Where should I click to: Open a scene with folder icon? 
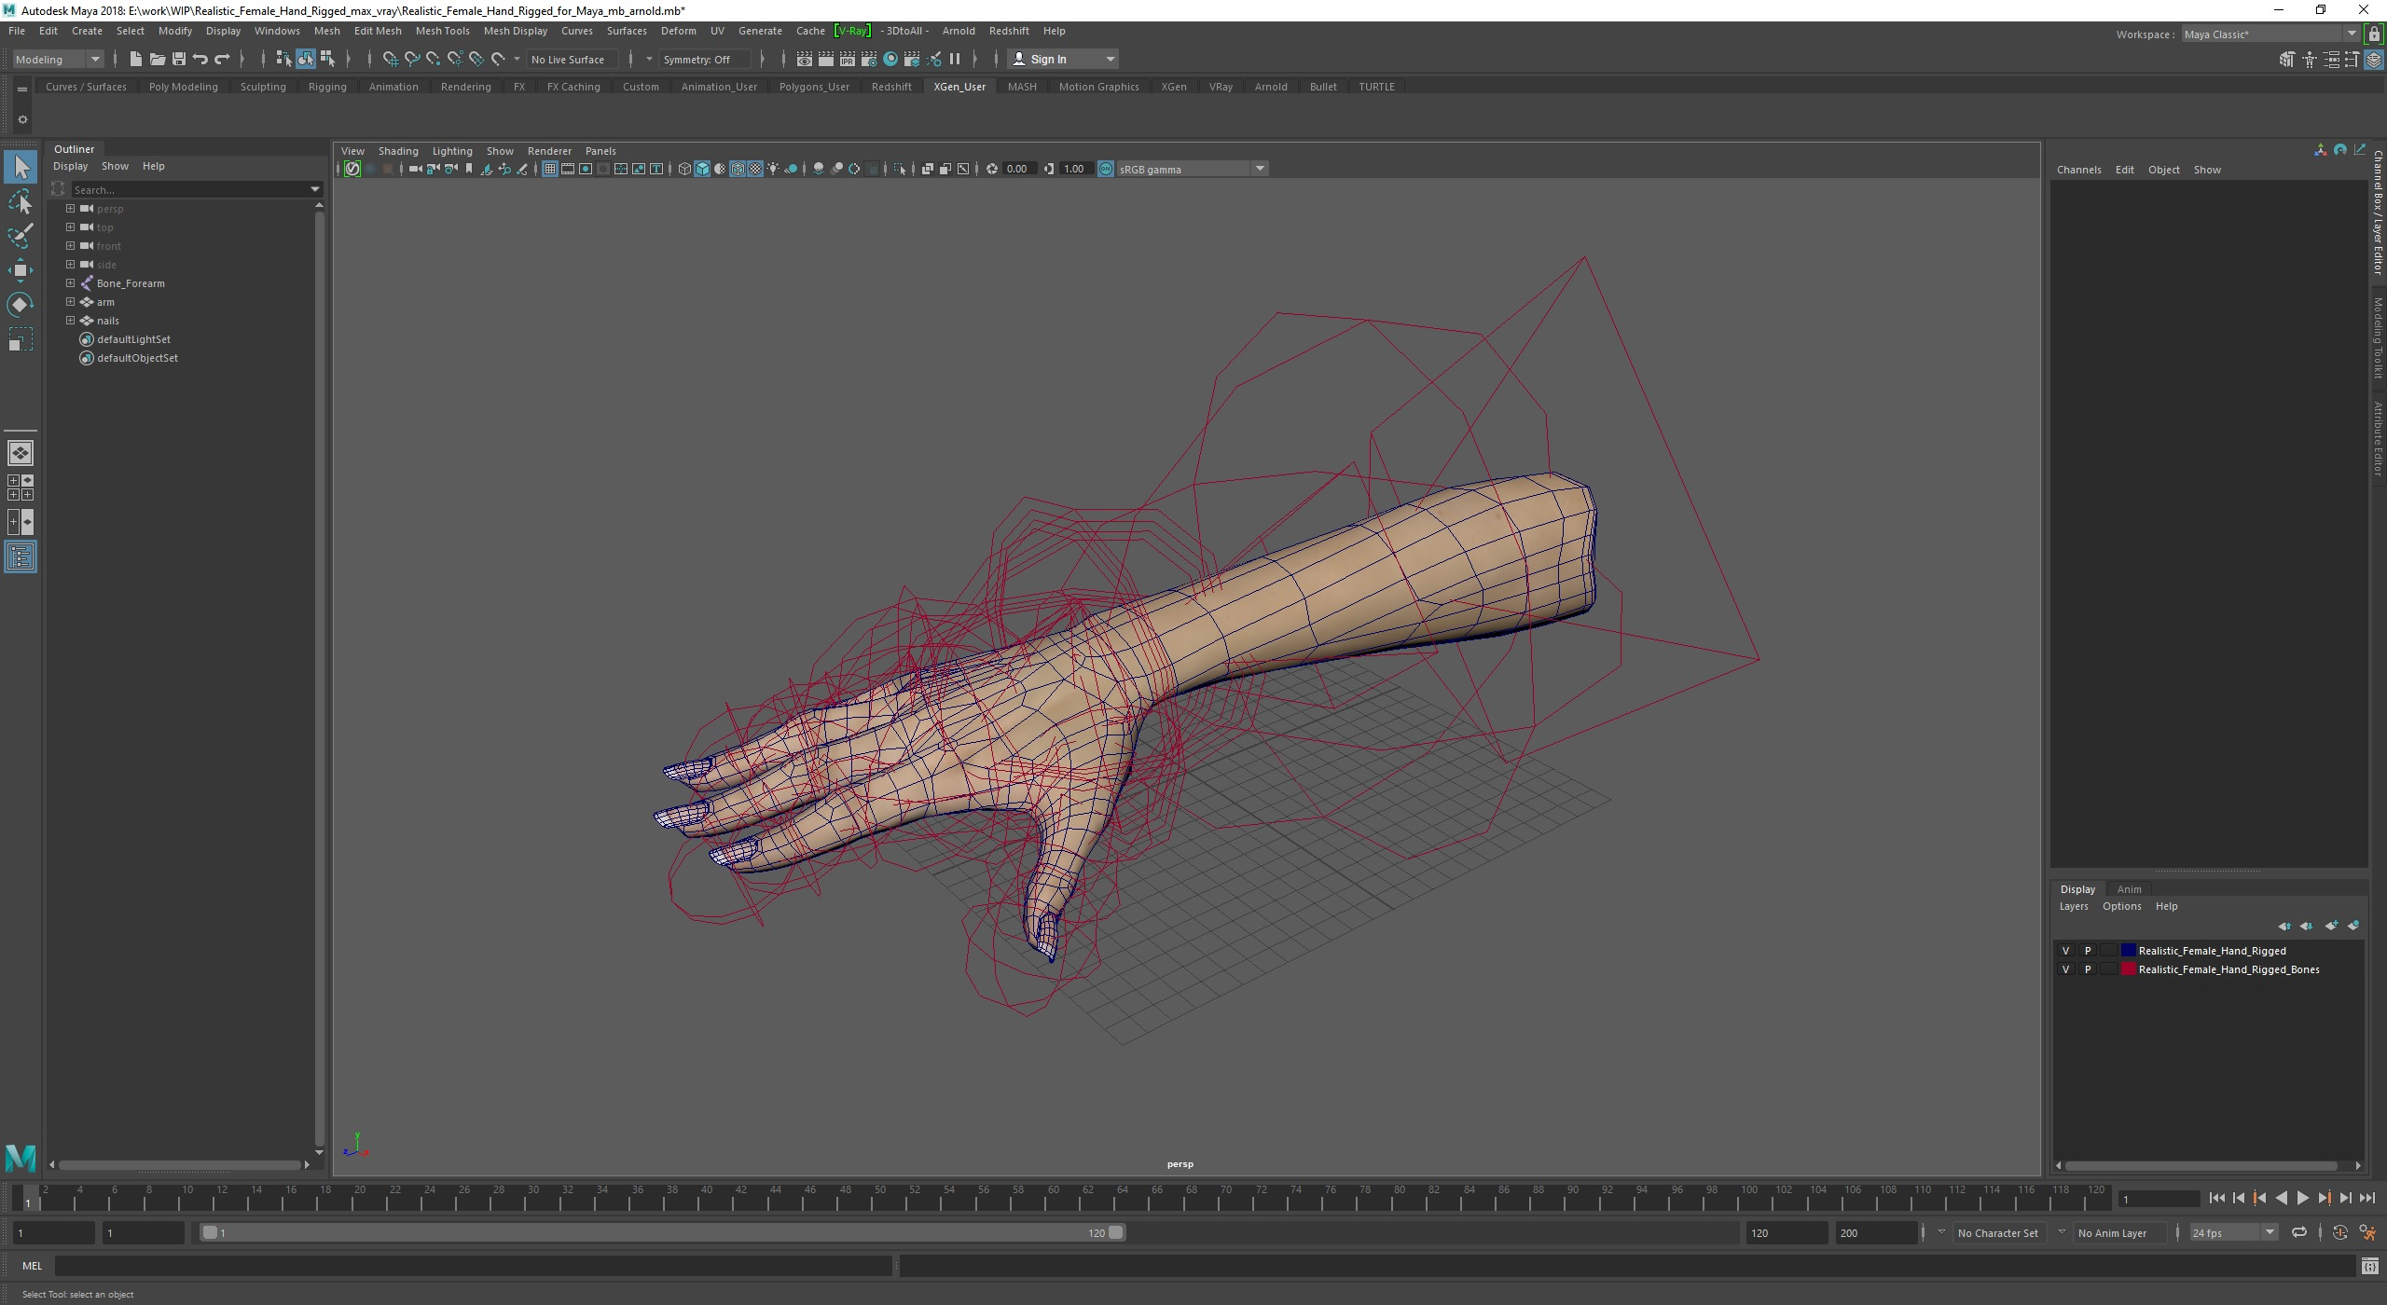tap(158, 59)
